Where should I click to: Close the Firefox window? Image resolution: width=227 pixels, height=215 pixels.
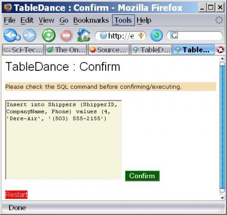click(x=220, y=8)
